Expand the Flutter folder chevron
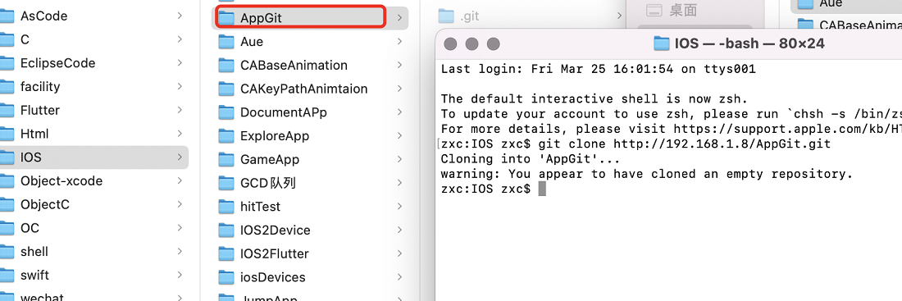 (180, 110)
